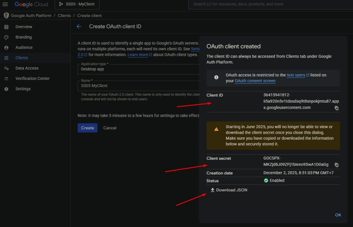Image resolution: width=353 pixels, height=227 pixels.
Task: Go to Clients in the sidebar
Action: tap(22, 58)
